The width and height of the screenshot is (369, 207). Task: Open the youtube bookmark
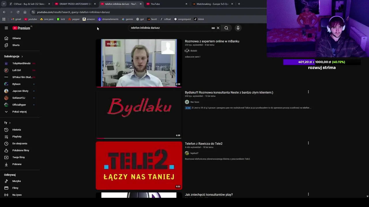[31, 19]
